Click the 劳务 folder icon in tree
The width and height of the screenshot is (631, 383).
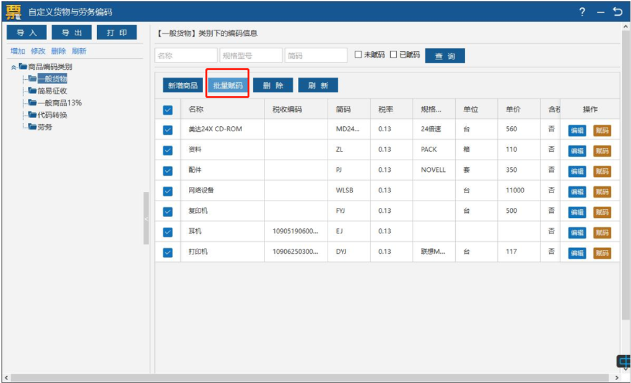click(x=32, y=127)
